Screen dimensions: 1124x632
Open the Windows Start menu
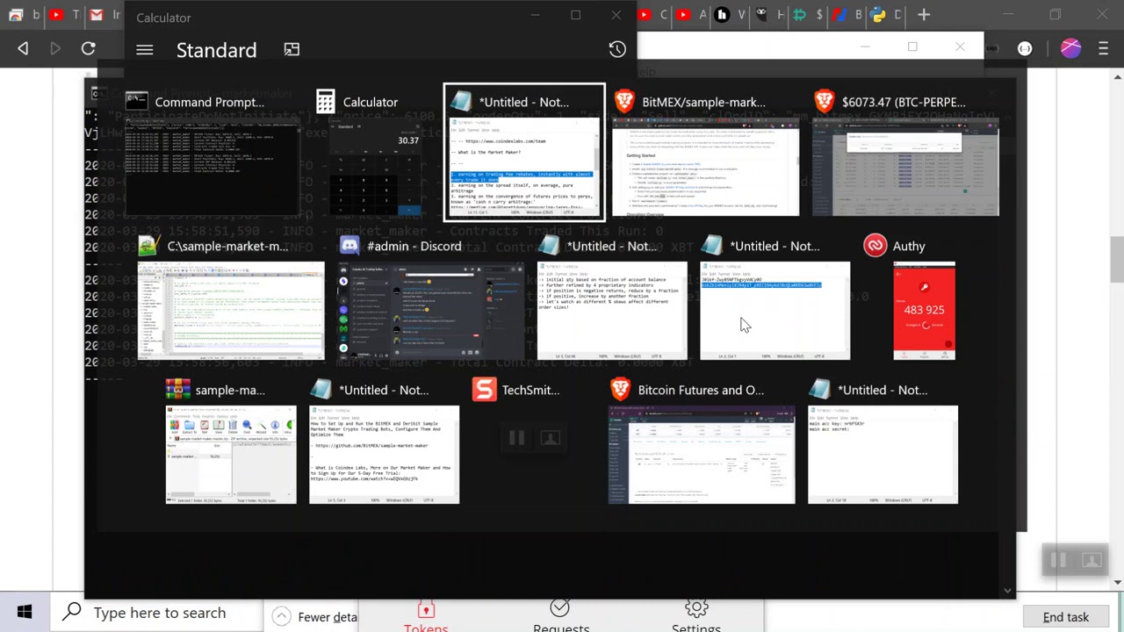(25, 613)
